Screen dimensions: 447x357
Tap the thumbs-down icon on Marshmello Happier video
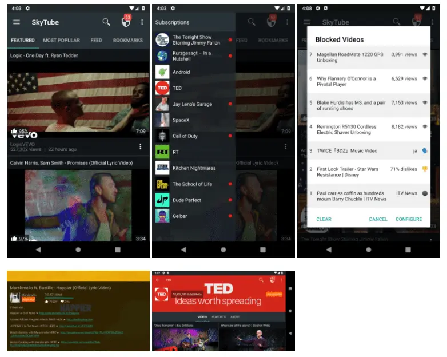[x=62, y=301]
